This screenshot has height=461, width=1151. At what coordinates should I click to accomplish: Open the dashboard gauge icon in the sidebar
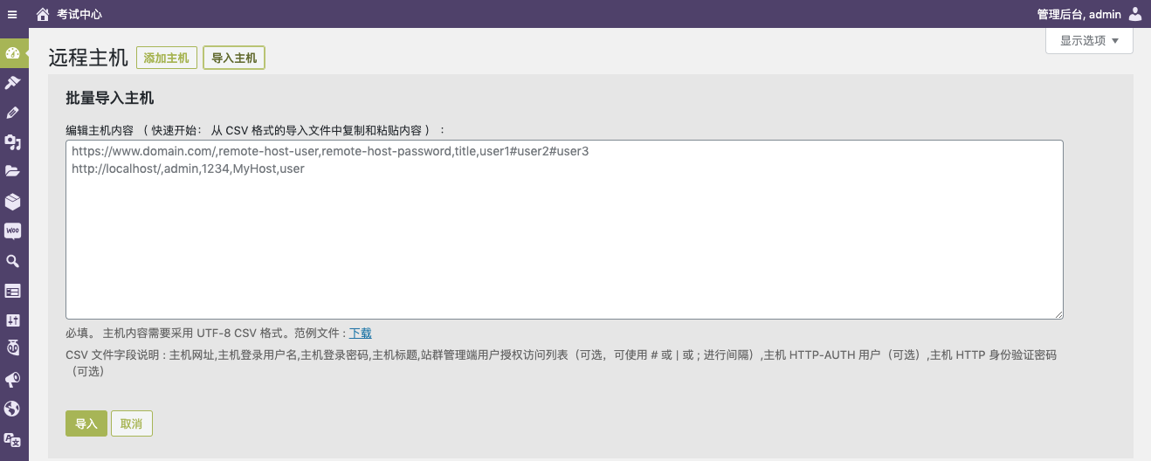(x=13, y=53)
